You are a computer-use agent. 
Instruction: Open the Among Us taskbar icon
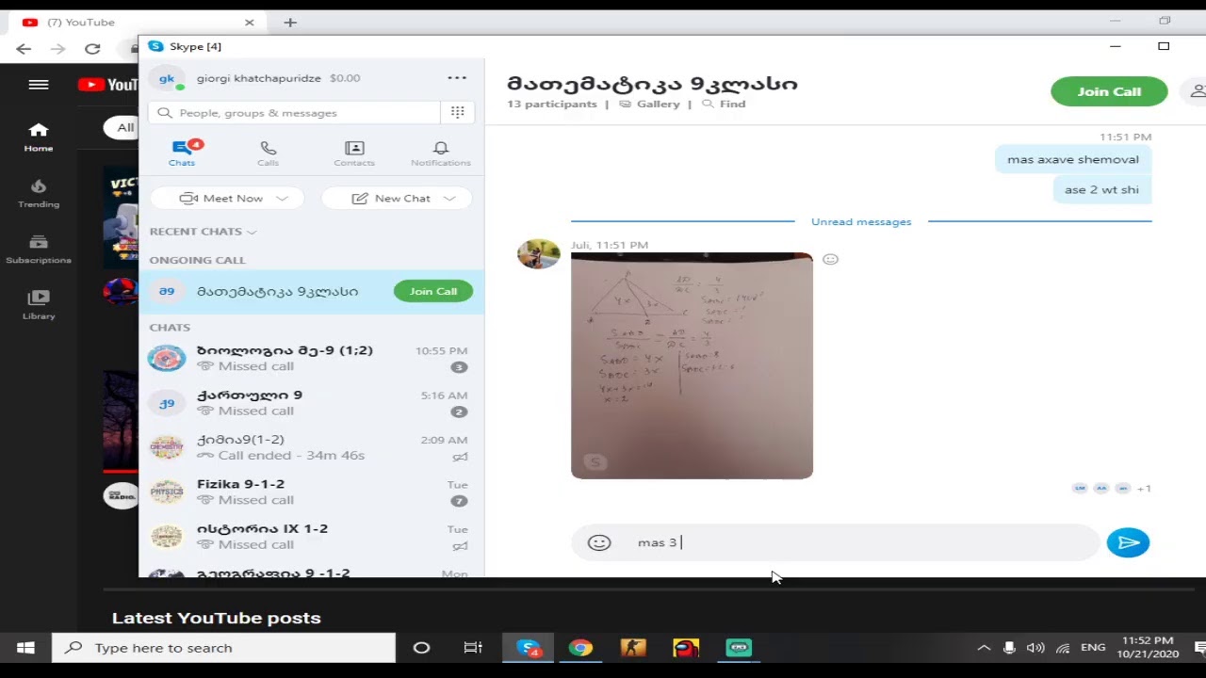[686, 648]
